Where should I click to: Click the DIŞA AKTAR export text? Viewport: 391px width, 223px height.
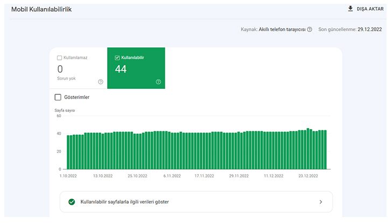370,9
